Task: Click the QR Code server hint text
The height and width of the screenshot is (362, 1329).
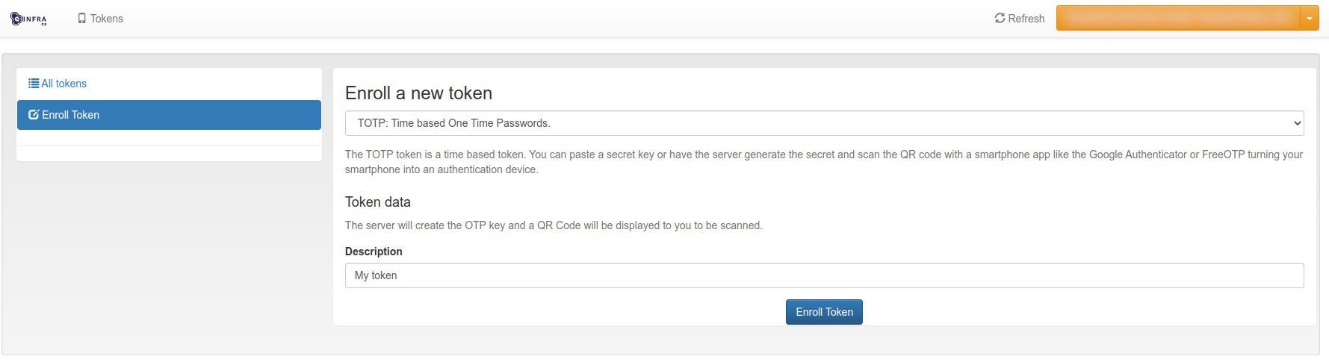Action: [x=554, y=225]
